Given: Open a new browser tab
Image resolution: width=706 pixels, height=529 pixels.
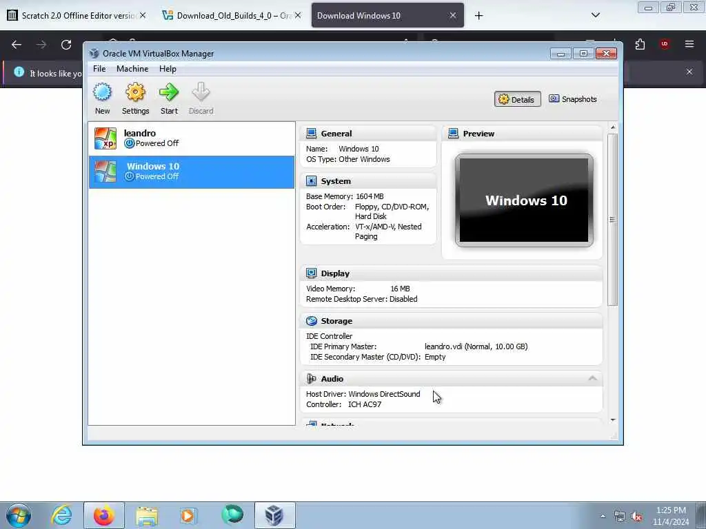Looking at the screenshot, I should pos(478,16).
